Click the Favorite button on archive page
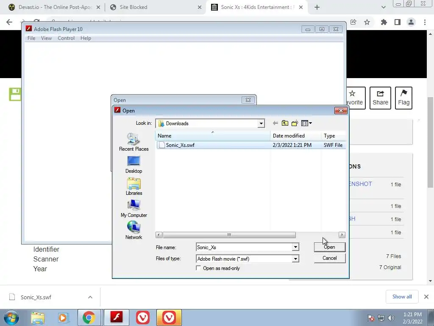Screen dimensions: 434x326 tap(356, 98)
